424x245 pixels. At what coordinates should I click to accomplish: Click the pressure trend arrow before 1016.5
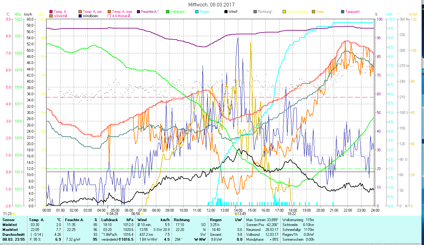pos(119,239)
